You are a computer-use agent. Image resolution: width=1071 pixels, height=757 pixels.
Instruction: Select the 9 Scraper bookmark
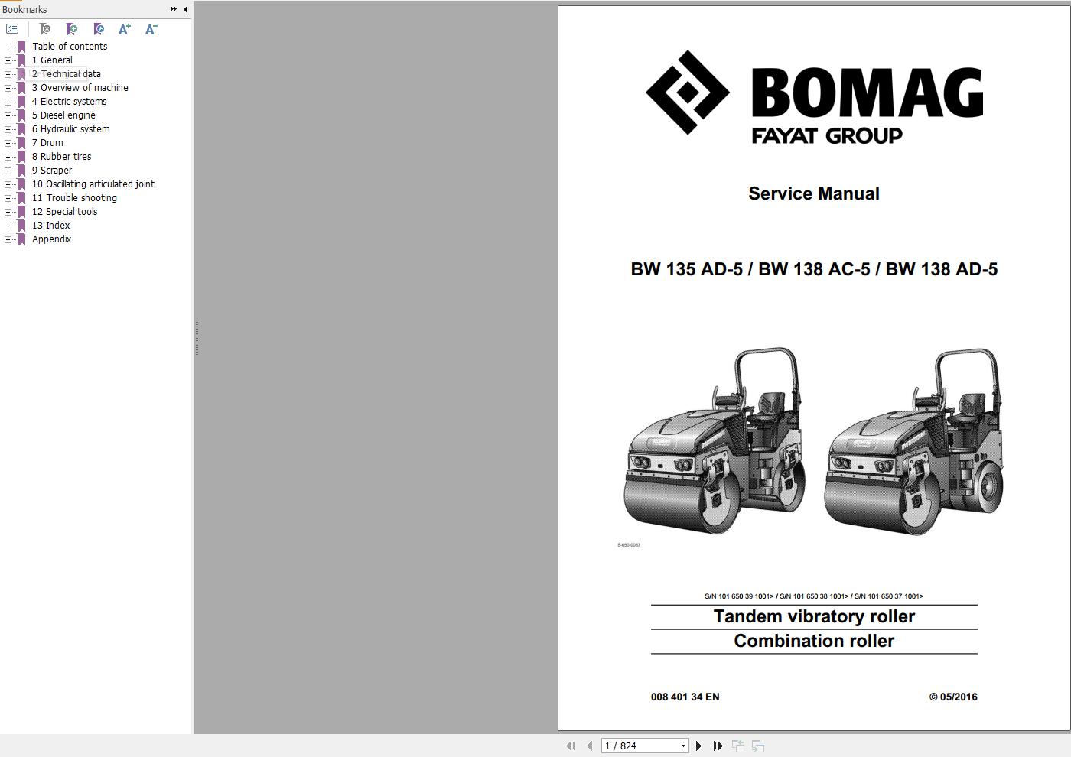[52, 171]
